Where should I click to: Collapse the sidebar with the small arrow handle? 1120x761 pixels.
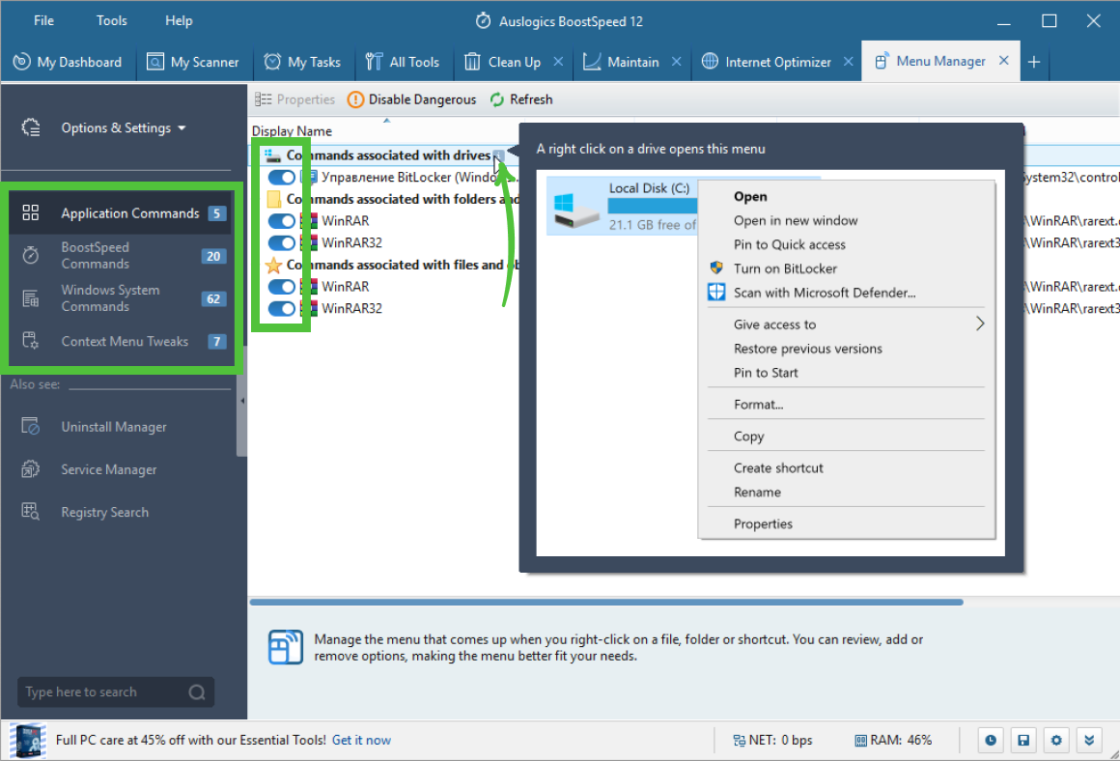(x=242, y=401)
